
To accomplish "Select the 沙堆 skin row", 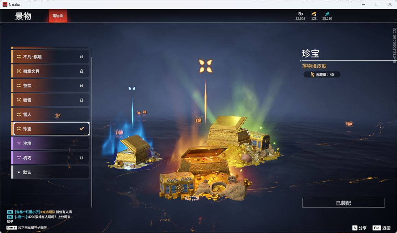I will point(50,143).
